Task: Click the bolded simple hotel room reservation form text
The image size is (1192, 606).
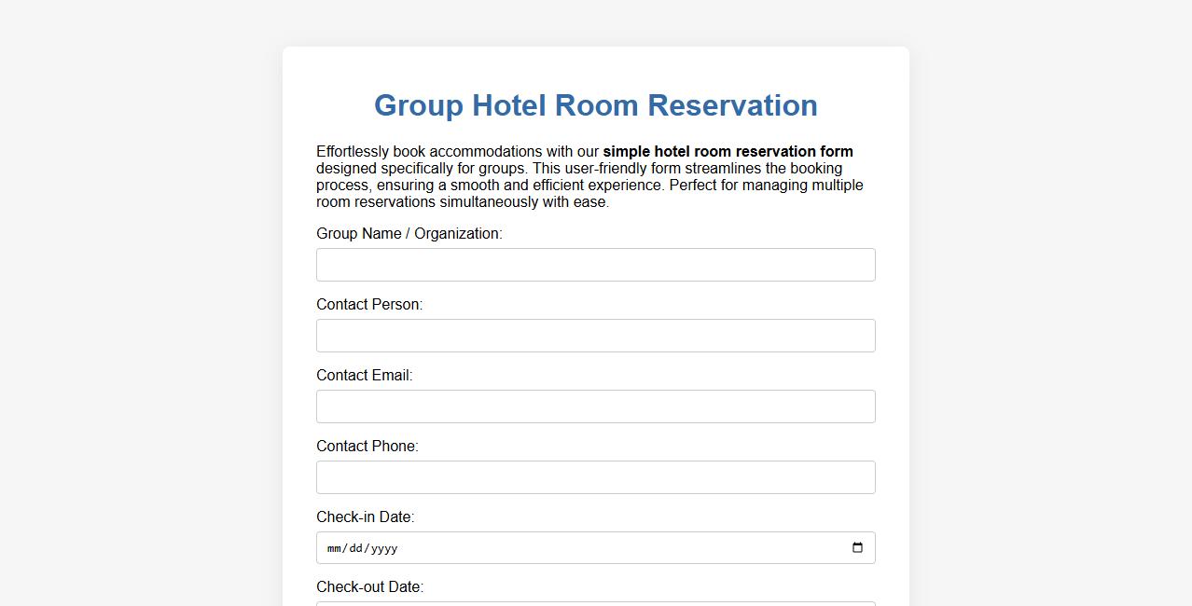Action: point(728,151)
